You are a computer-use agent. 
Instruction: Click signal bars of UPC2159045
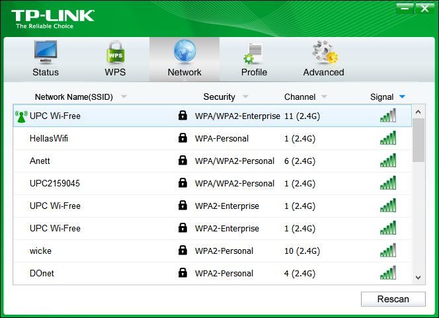coord(388,182)
